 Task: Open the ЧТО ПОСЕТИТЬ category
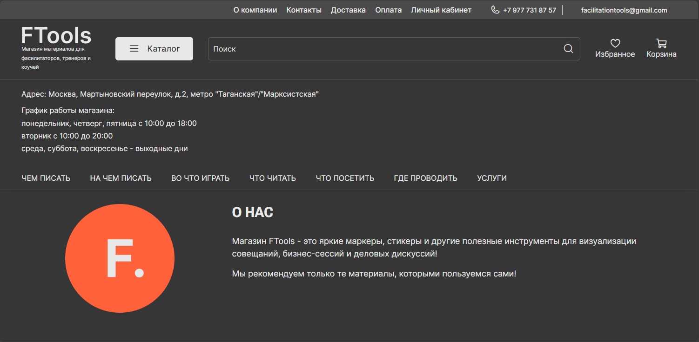[x=345, y=178]
